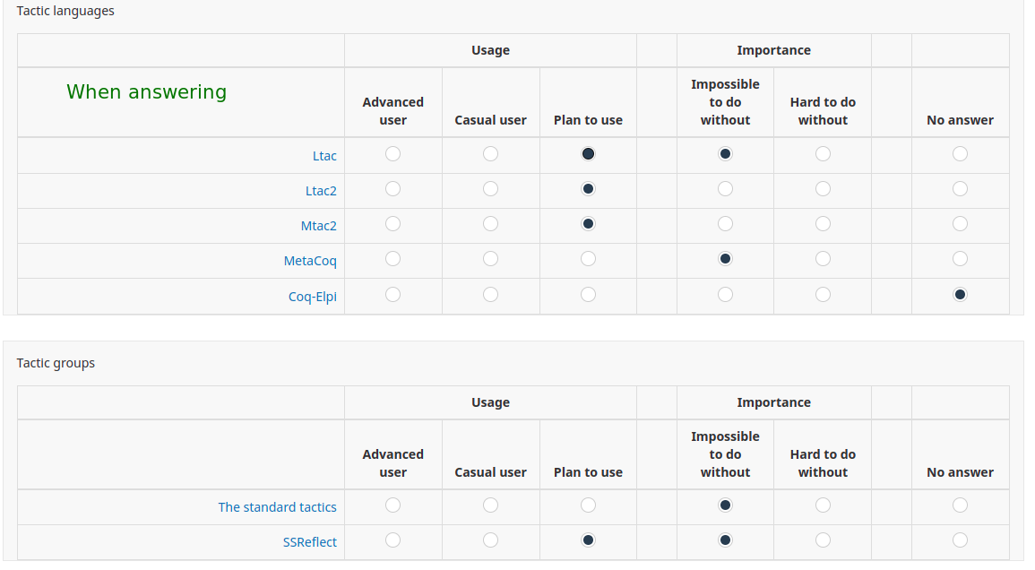Set No answer for The standard tactics
Image resolution: width=1035 pixels, height=570 pixels.
pos(960,505)
